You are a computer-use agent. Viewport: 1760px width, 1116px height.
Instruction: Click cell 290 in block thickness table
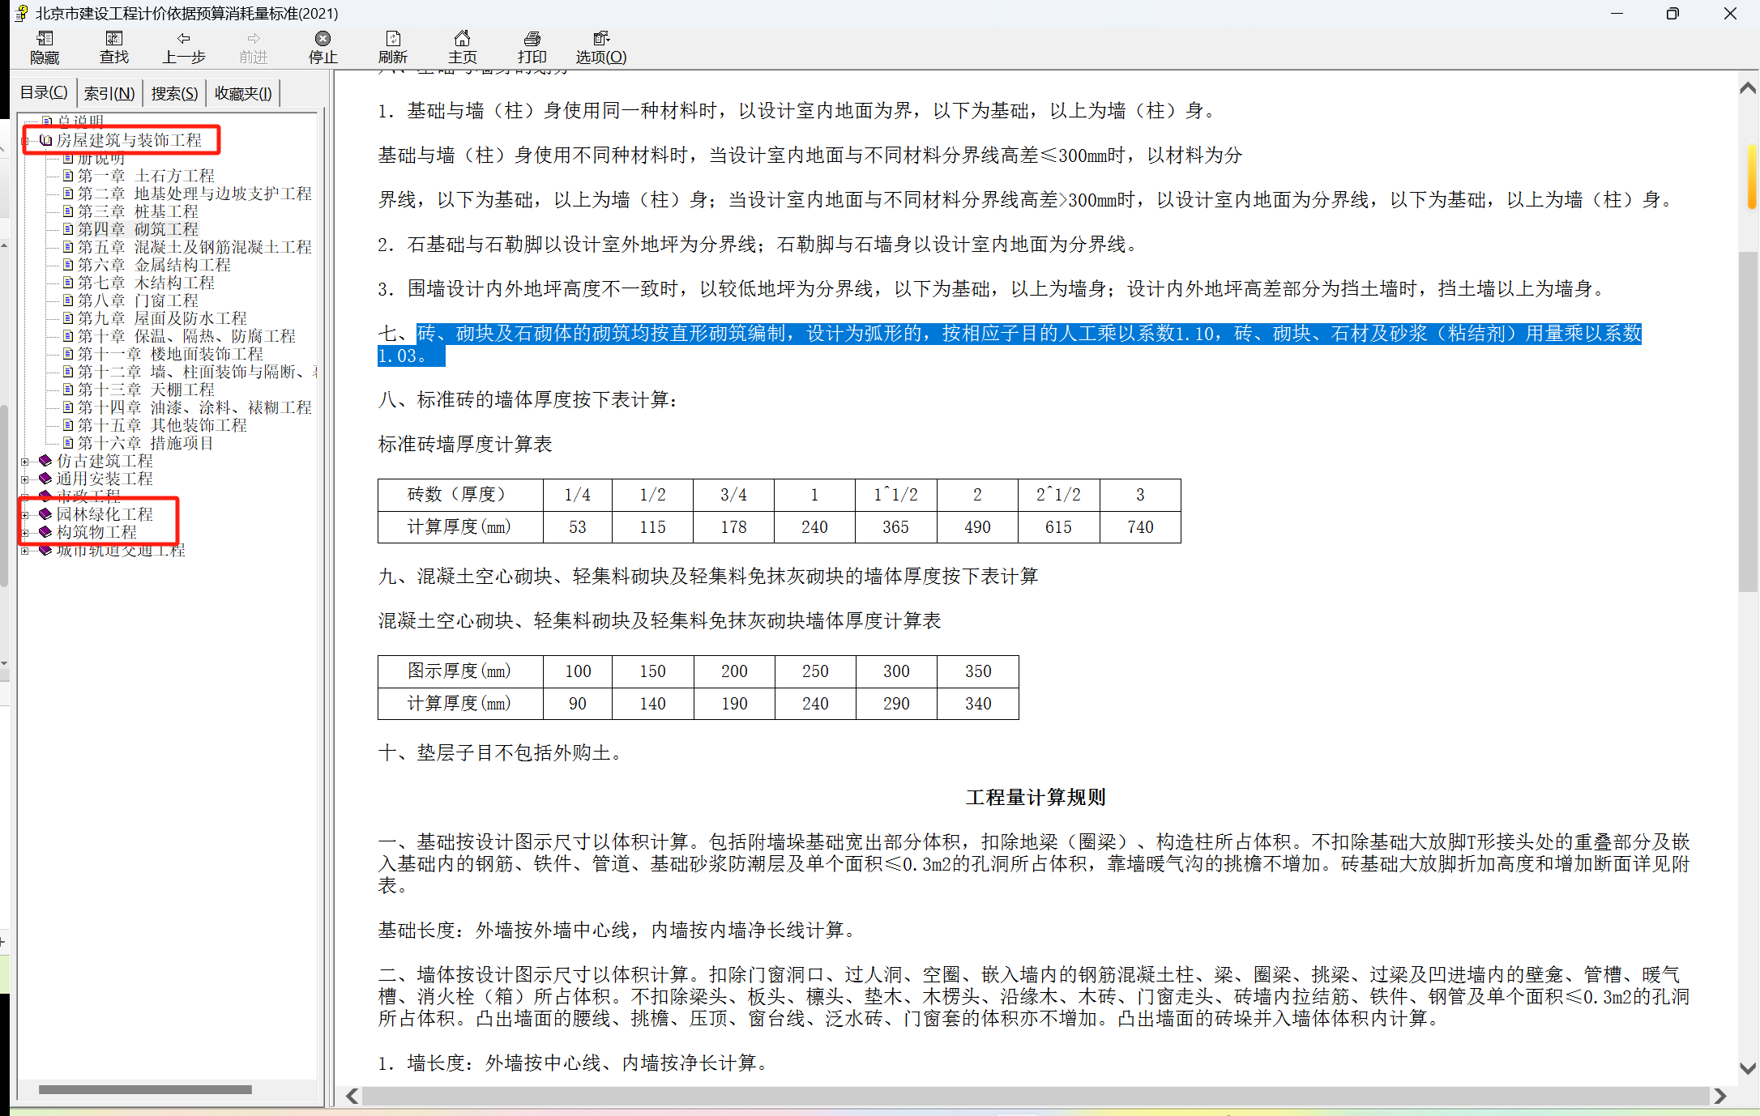(x=896, y=704)
